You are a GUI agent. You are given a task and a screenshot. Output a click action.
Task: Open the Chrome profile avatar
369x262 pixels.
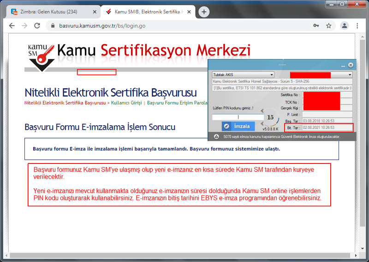344,26
